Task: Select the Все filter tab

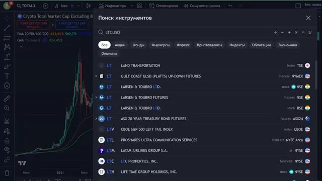Action: click(104, 45)
